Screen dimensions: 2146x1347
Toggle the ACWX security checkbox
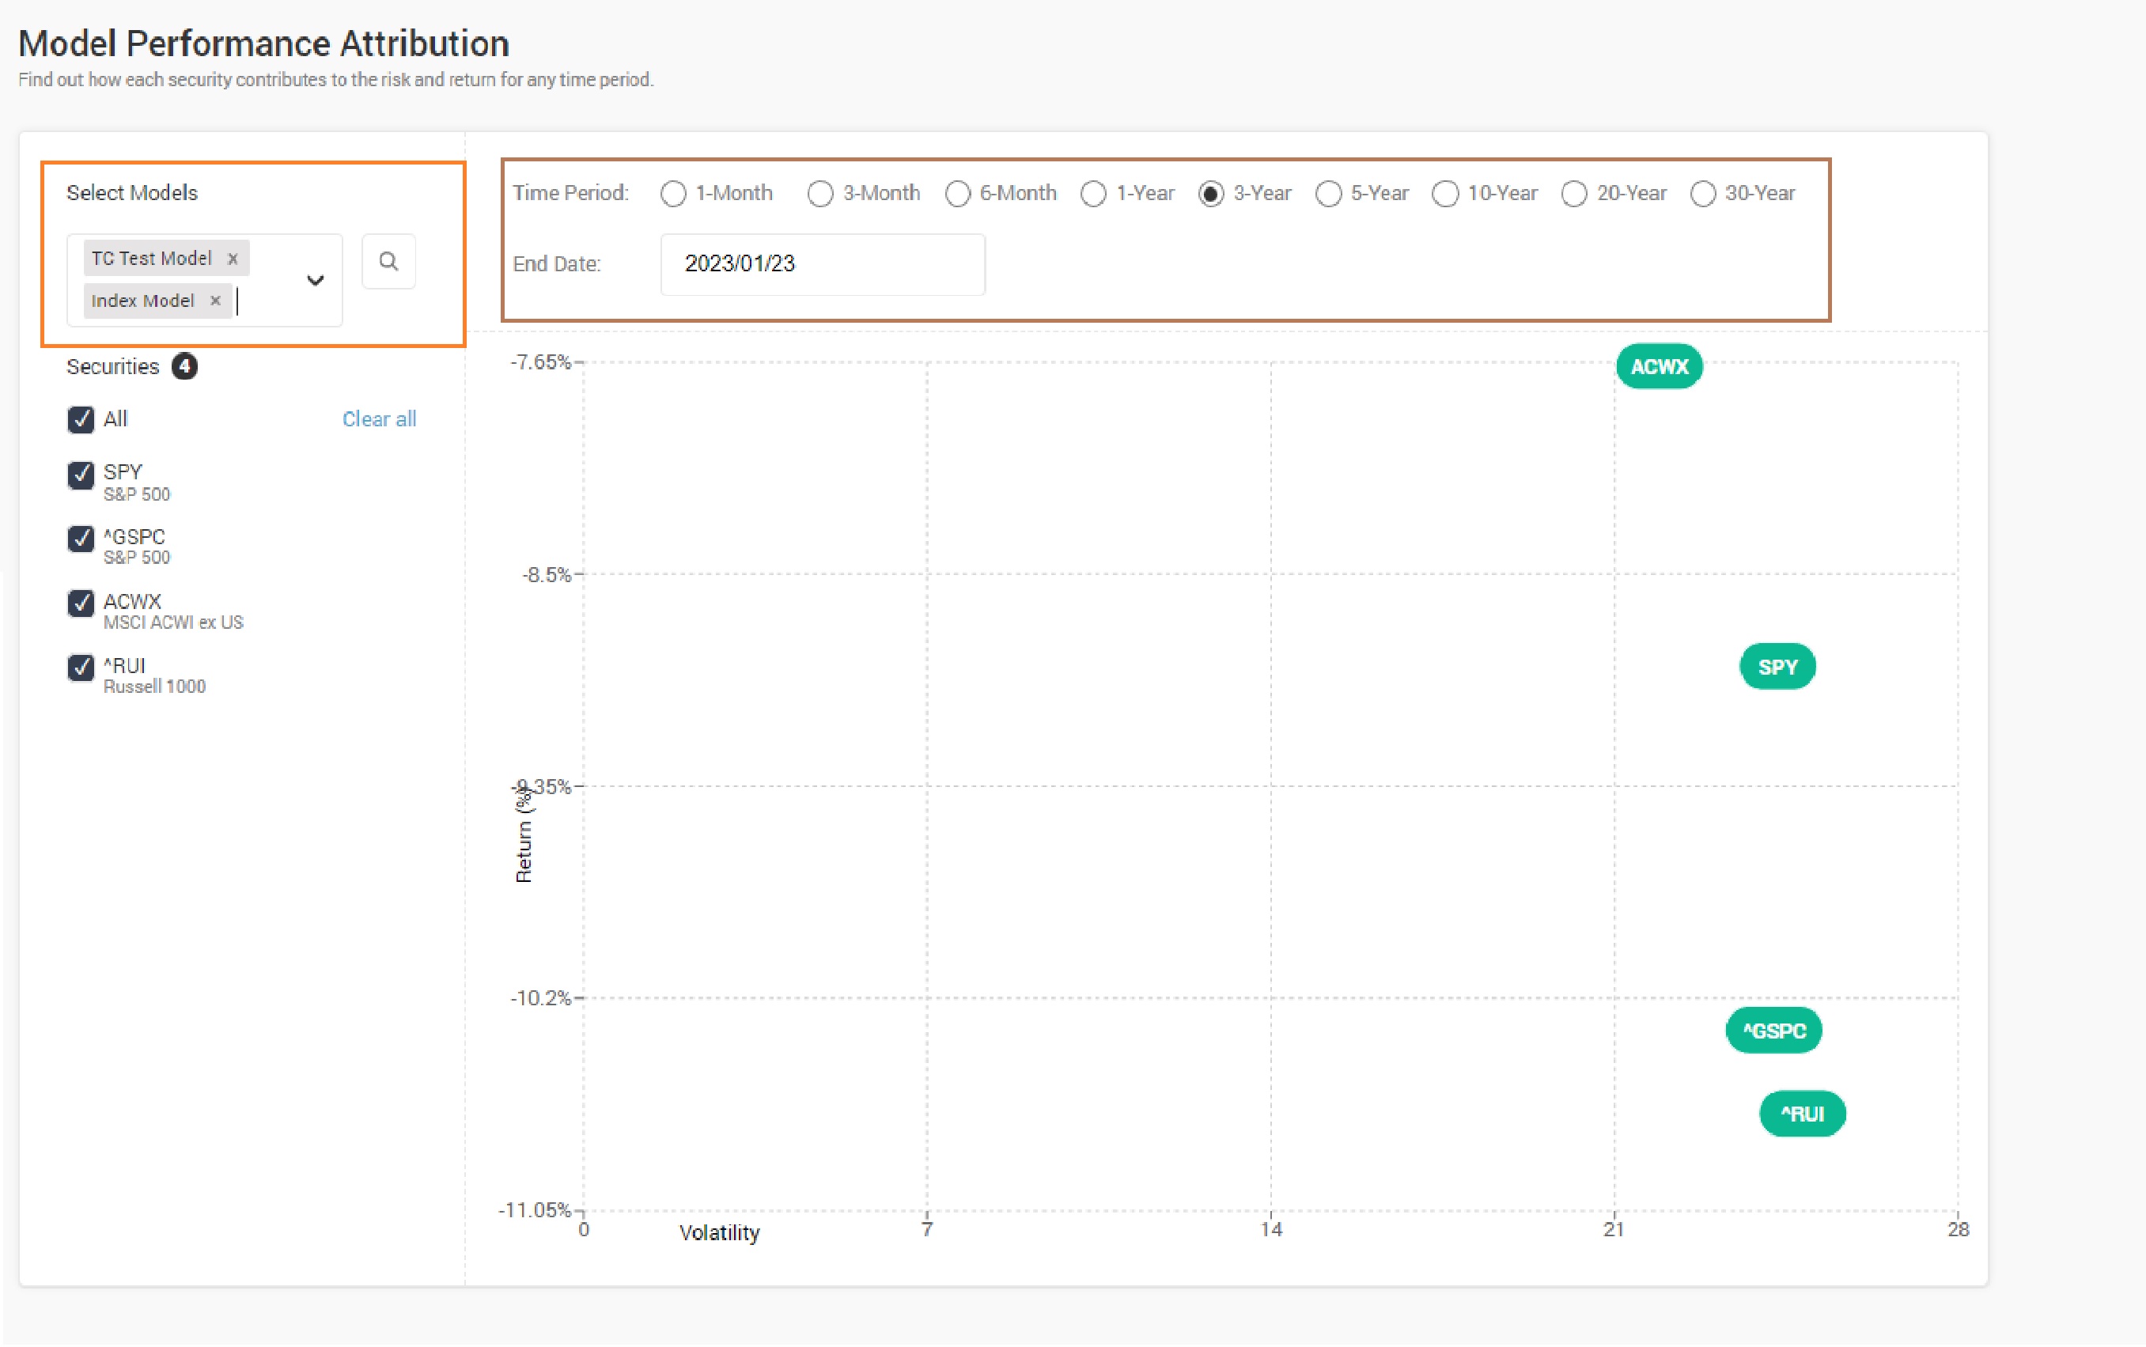(81, 604)
